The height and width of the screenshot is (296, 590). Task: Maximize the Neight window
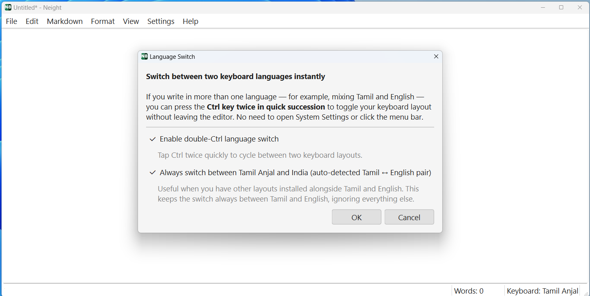(x=561, y=7)
